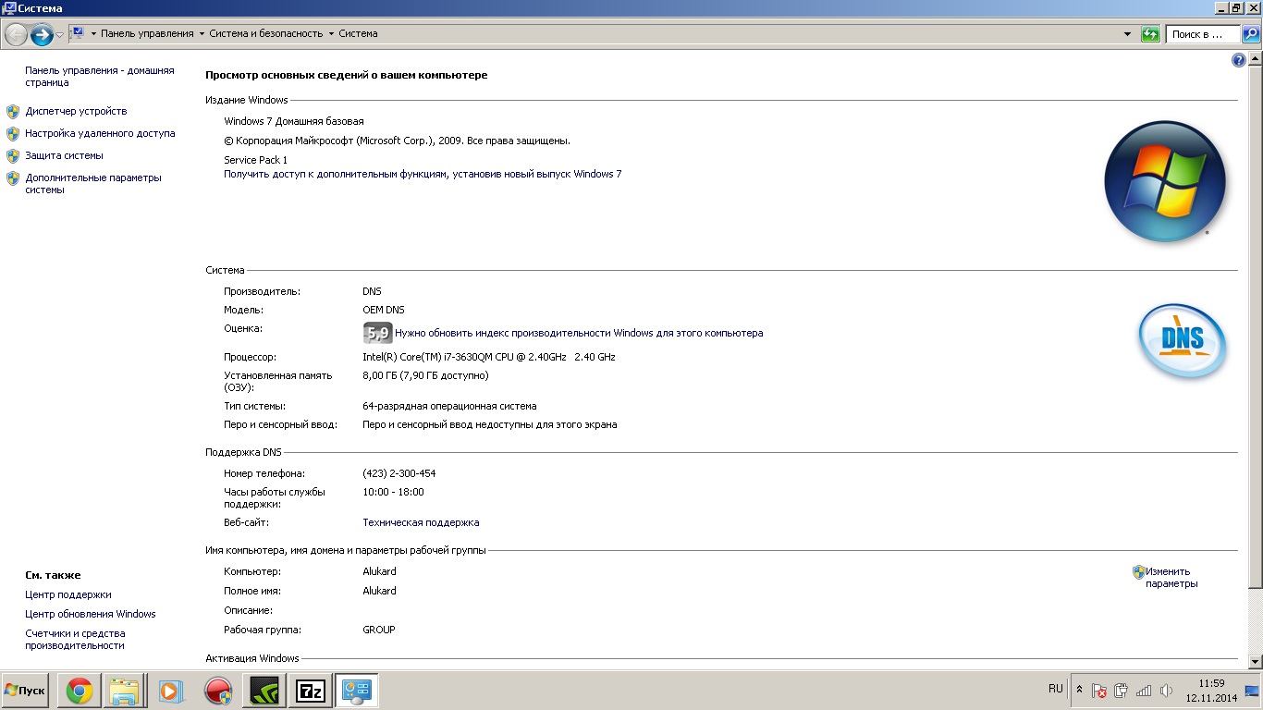Click the computer name Alukard value
Screen dimensions: 1263x710
pos(379,571)
